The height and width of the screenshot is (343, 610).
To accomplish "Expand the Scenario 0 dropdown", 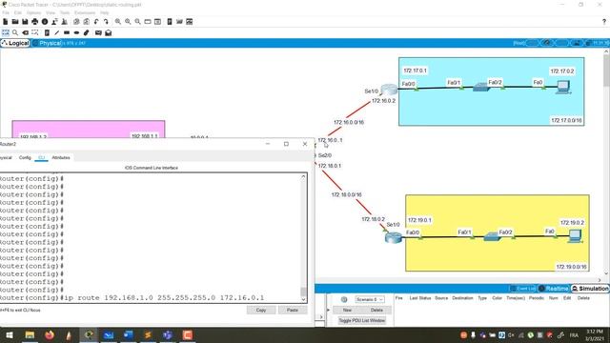I will [369, 299].
